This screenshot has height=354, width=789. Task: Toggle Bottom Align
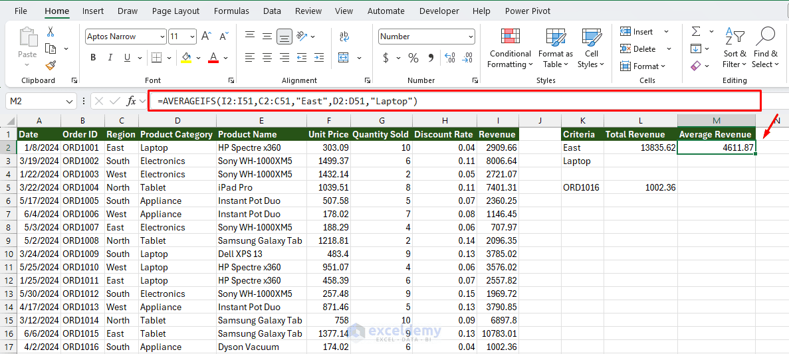tap(284, 37)
